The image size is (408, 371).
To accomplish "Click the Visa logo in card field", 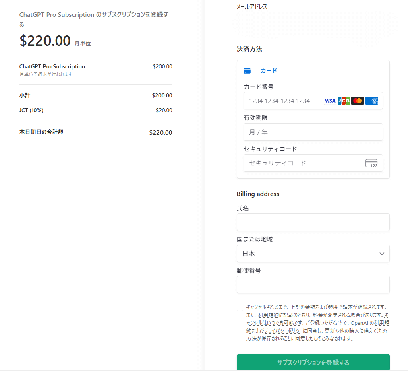I will pos(330,101).
